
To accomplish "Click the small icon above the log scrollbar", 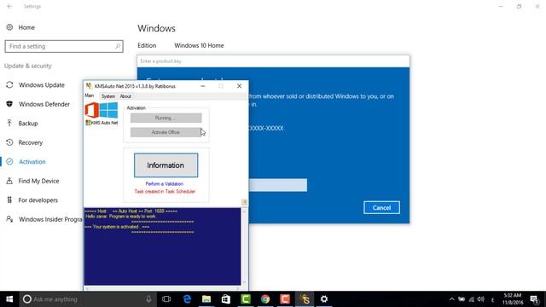I will pos(245,202).
